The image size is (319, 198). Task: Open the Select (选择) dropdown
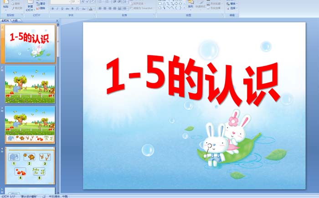[233, 8]
